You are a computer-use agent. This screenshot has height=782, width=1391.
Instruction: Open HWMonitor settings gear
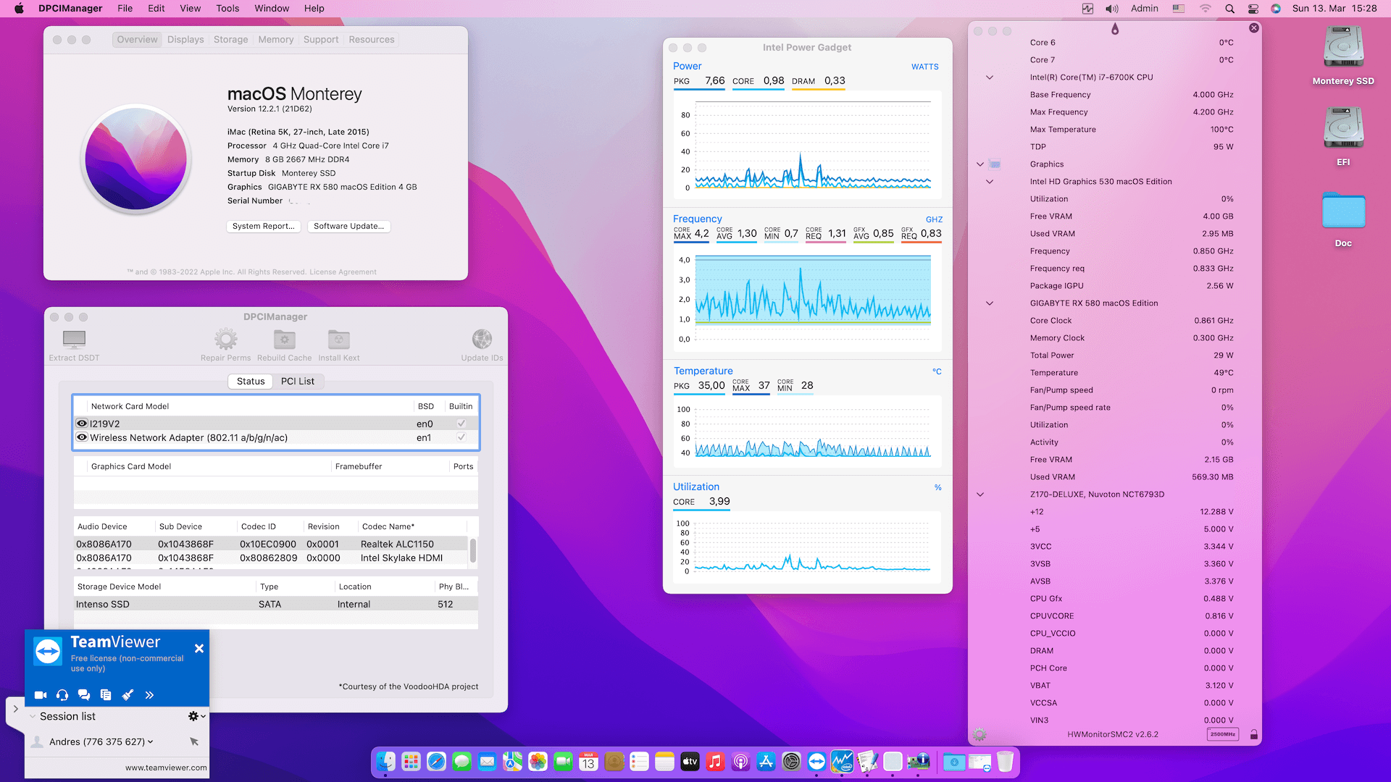980,734
